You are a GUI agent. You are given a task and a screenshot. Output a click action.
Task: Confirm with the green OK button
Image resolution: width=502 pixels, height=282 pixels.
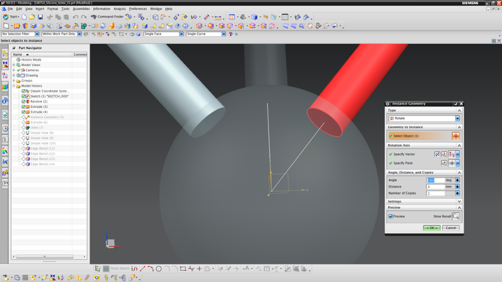[432, 228]
